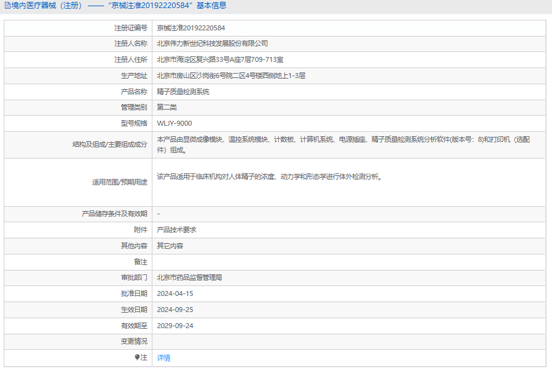Click the 备注 label
This screenshot has width=552, height=369.
[141, 262]
